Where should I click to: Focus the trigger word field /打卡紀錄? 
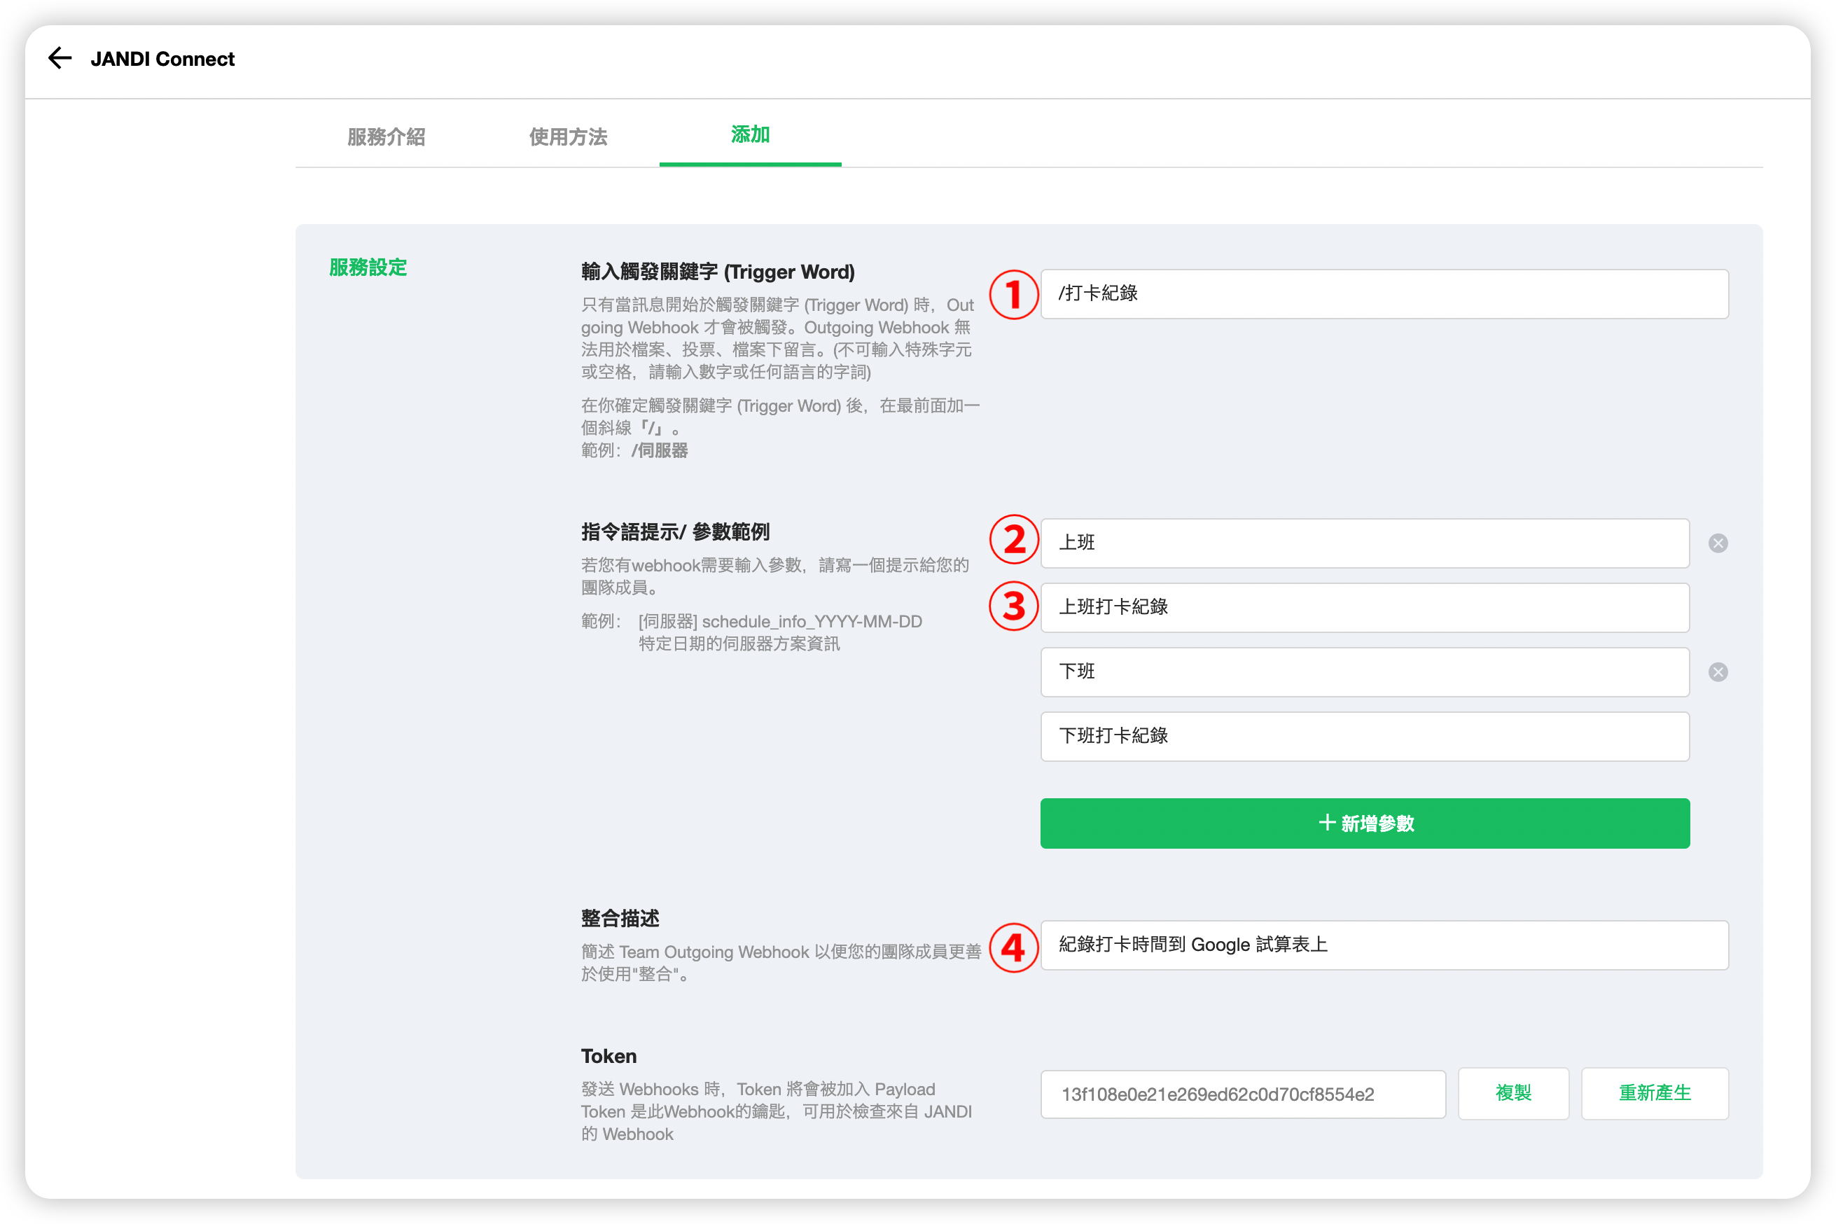1384,294
